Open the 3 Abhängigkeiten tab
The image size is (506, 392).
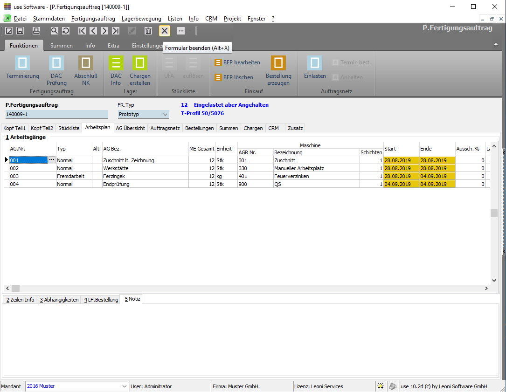[59, 300]
